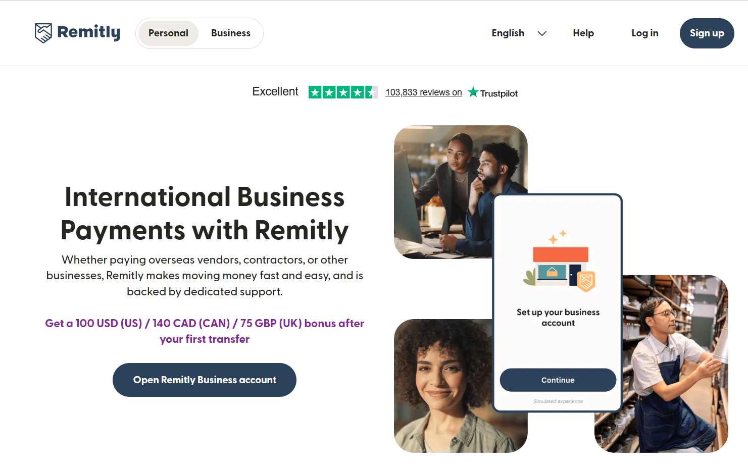Click the Trustpilot star rating boxes
The image size is (748, 468).
[x=342, y=92]
